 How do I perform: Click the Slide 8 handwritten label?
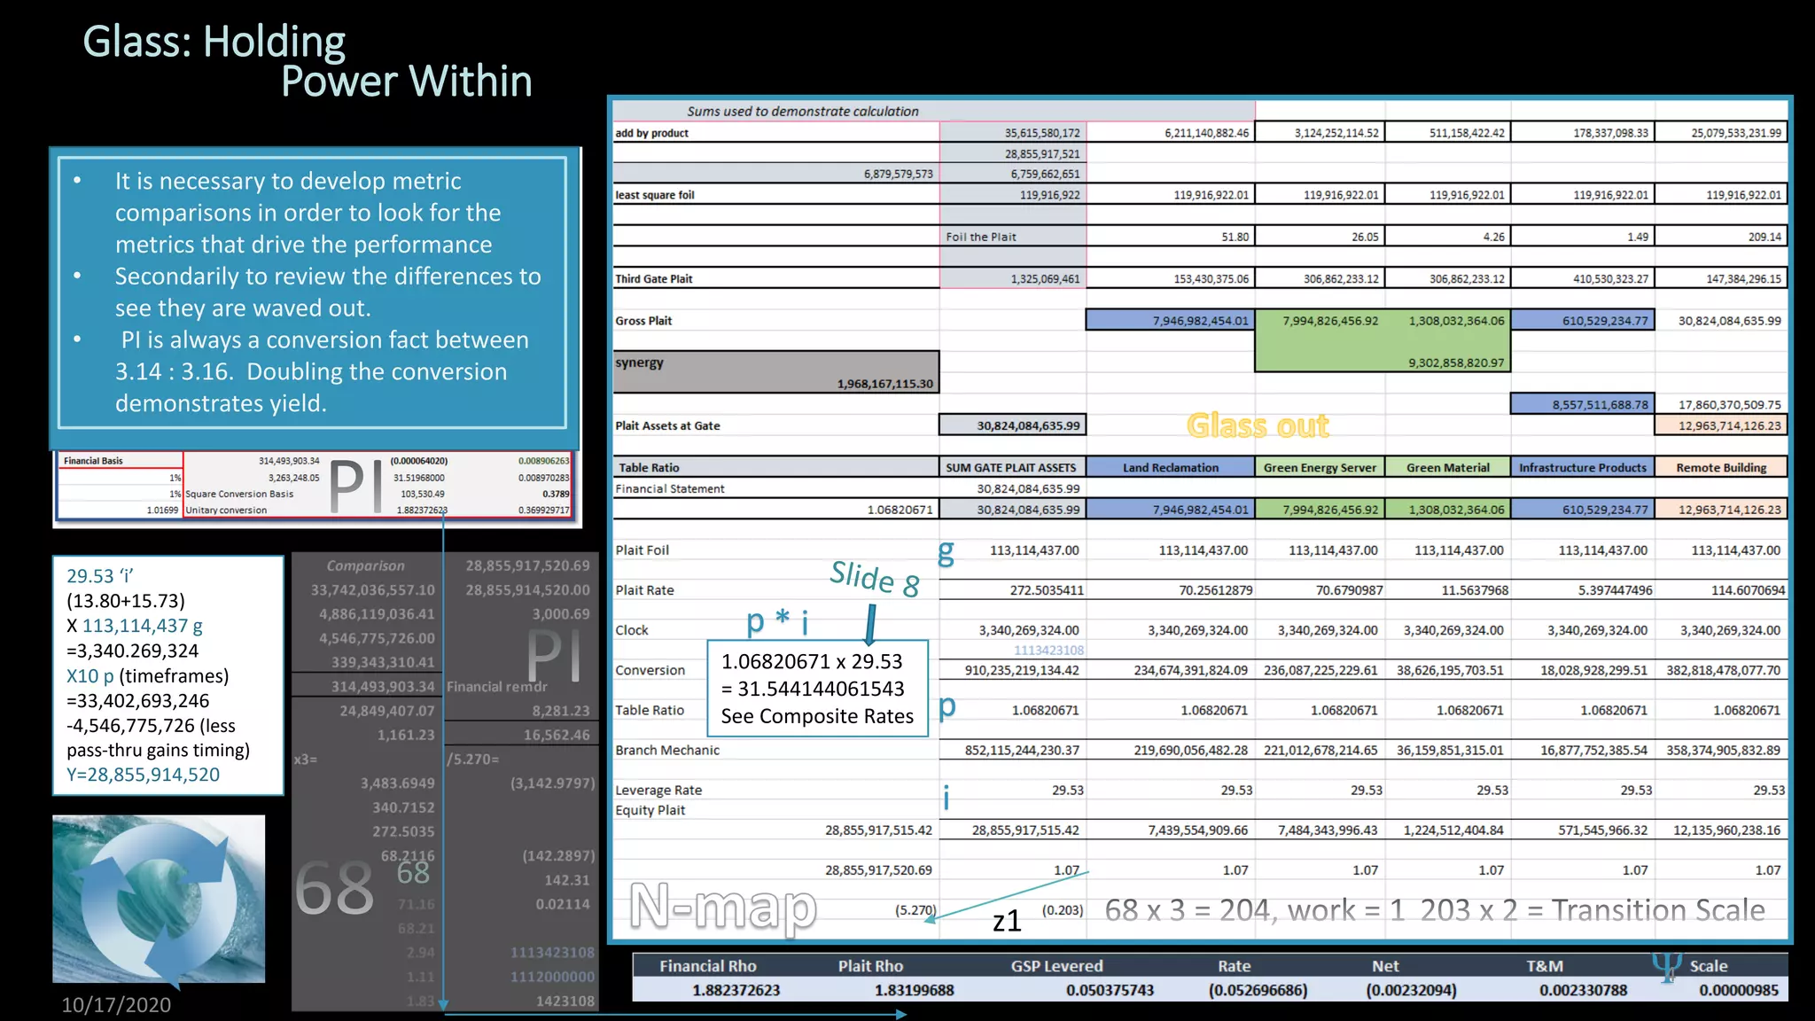pos(874,578)
